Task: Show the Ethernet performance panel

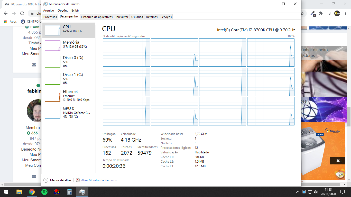Action: tap(69, 95)
